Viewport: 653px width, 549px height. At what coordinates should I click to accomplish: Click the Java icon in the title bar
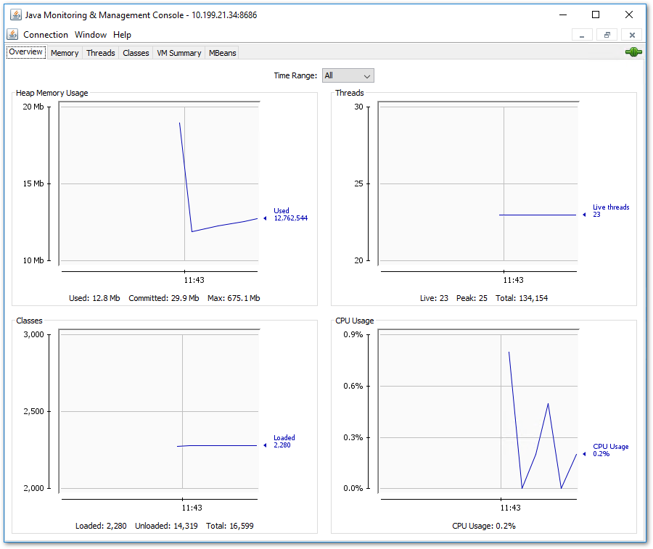click(x=16, y=15)
